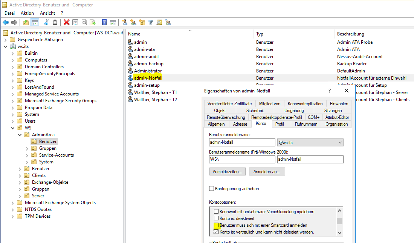Open the Ansicht menu
Viewport: 414px width, 243px height.
click(47, 13)
